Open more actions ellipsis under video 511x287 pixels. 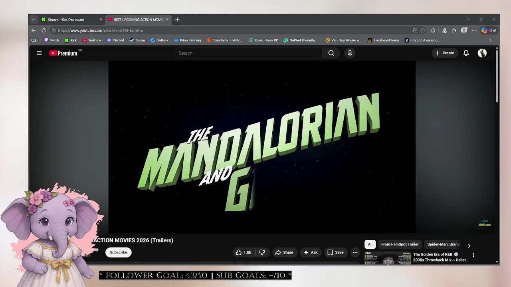point(355,252)
